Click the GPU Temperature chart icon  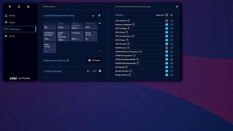click(172, 36)
